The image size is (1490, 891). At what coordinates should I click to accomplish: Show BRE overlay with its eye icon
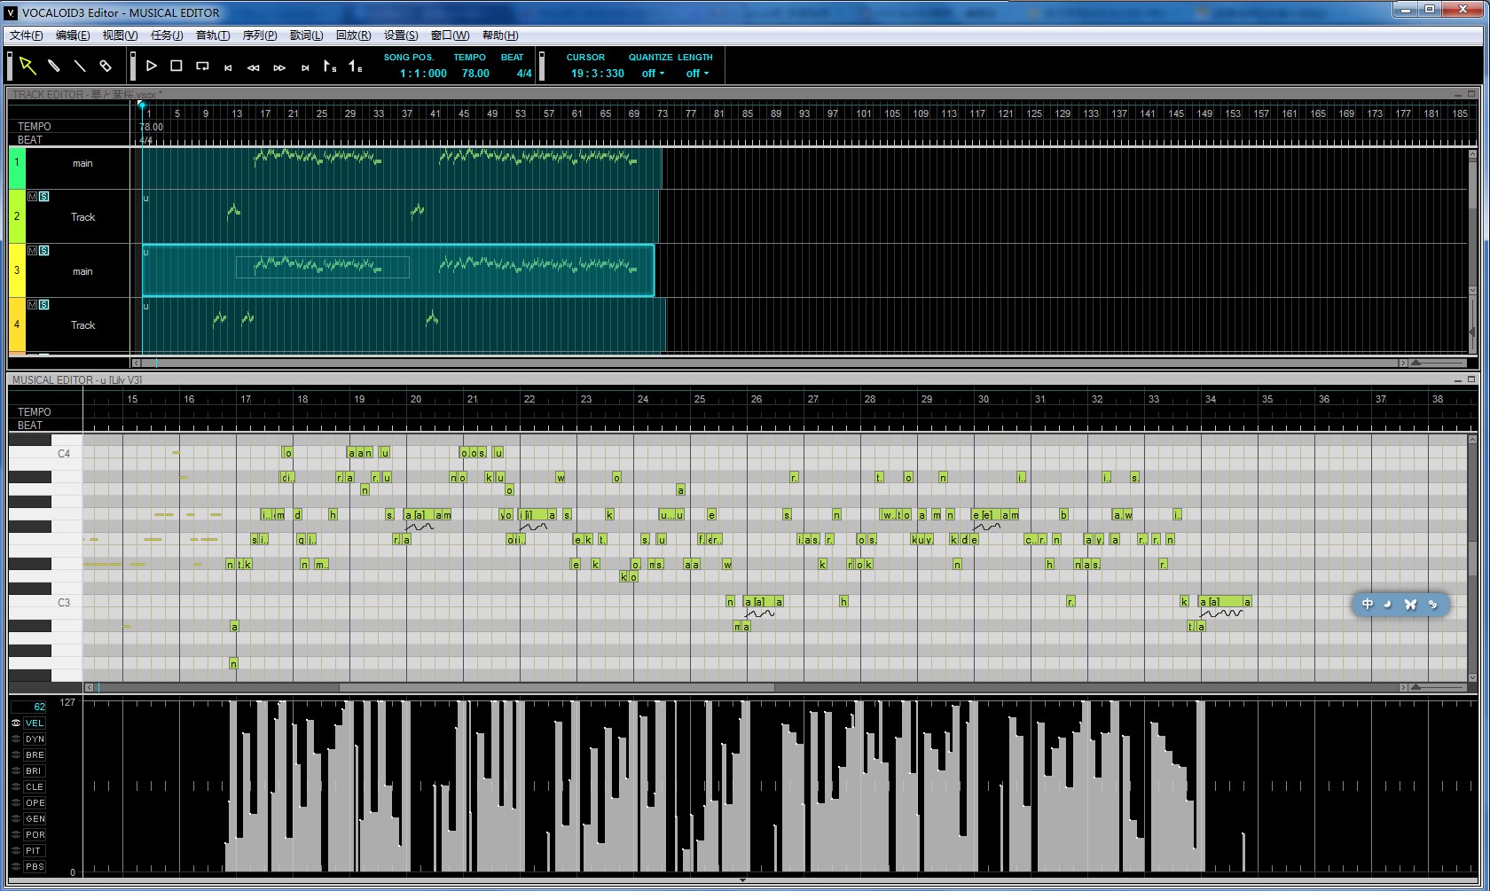(16, 754)
